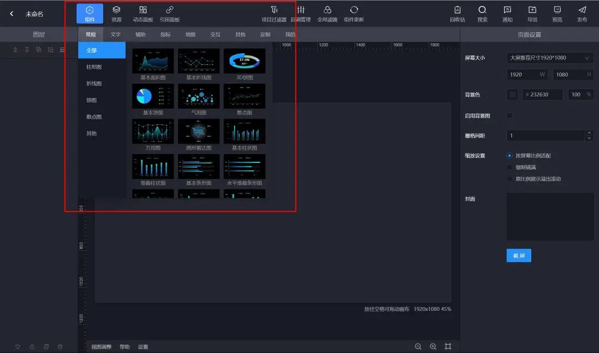The image size is (599, 353).
Task: Go back with the left arrow icon
Action: [x=12, y=14]
